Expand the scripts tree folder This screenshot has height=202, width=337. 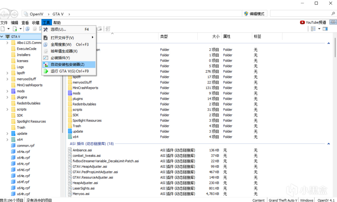pos(7,109)
